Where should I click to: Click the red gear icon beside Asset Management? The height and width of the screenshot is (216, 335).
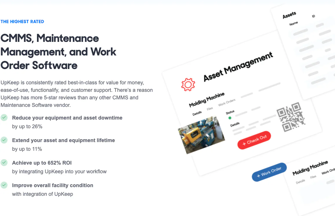click(x=188, y=84)
